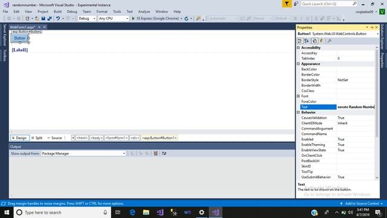This screenshot has height=218, width=387.
Task: Open the Debug configuration dropdown
Action: [87, 19]
